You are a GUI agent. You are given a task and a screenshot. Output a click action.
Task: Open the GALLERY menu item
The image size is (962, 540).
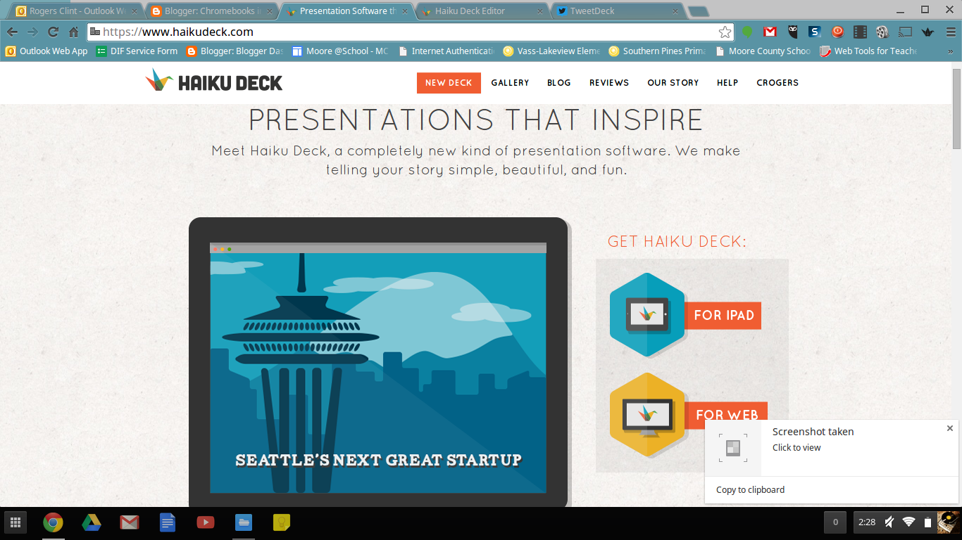click(510, 83)
